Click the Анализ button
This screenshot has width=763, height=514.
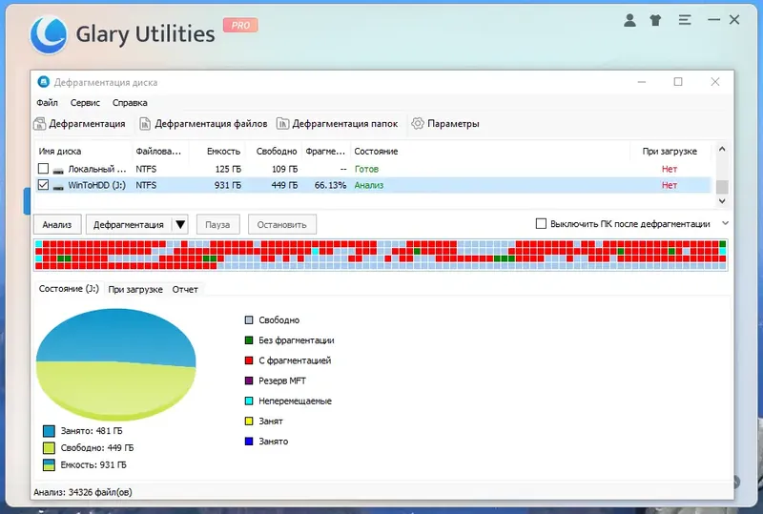tap(57, 224)
